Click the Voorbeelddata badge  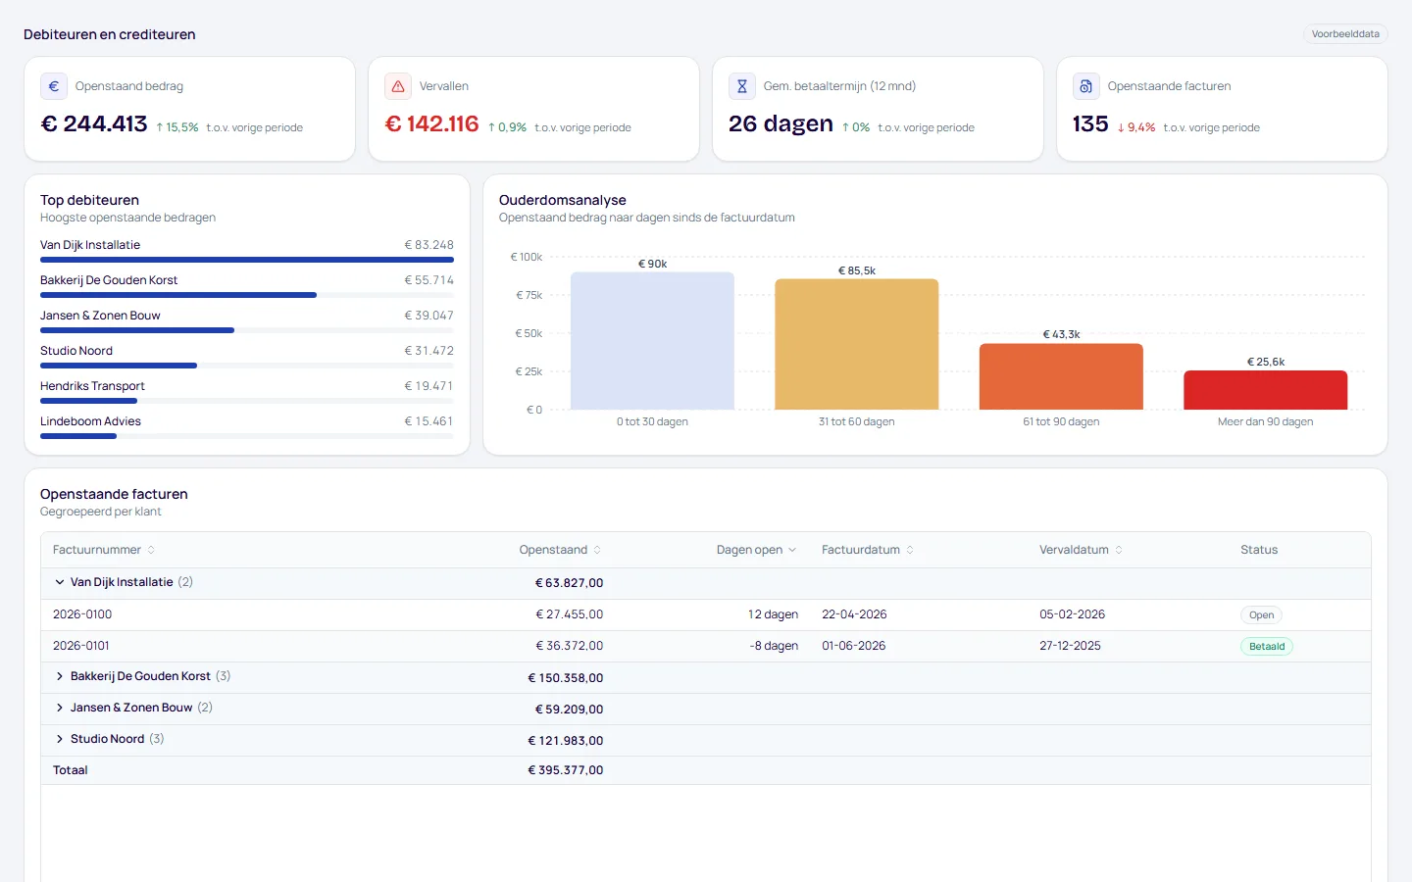point(1345,34)
